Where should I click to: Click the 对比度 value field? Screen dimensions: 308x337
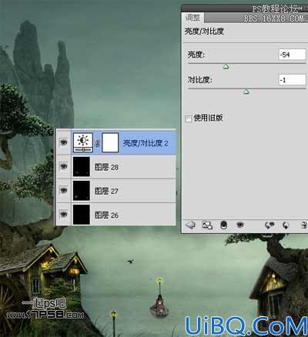click(x=292, y=80)
